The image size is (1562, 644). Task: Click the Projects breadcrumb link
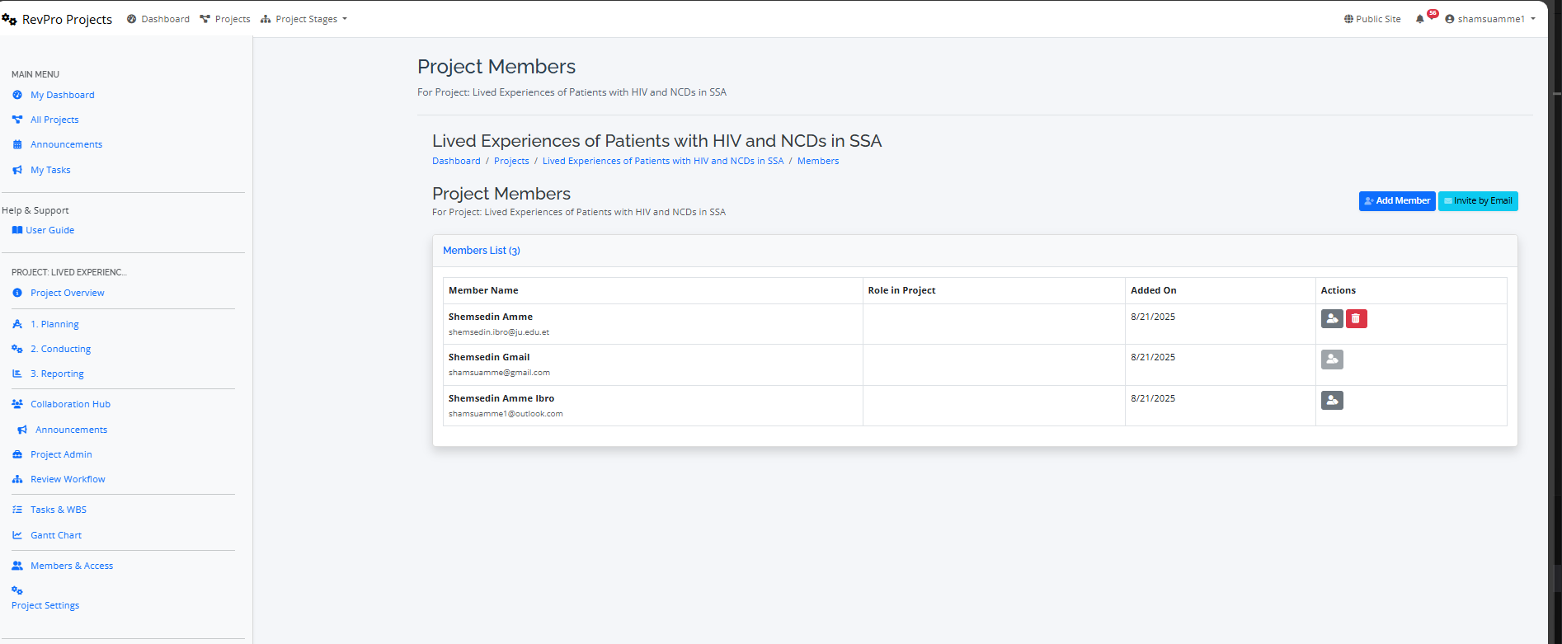[511, 161]
